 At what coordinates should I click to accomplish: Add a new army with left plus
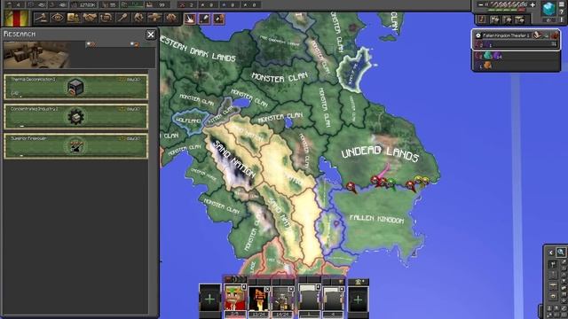pos(209,299)
